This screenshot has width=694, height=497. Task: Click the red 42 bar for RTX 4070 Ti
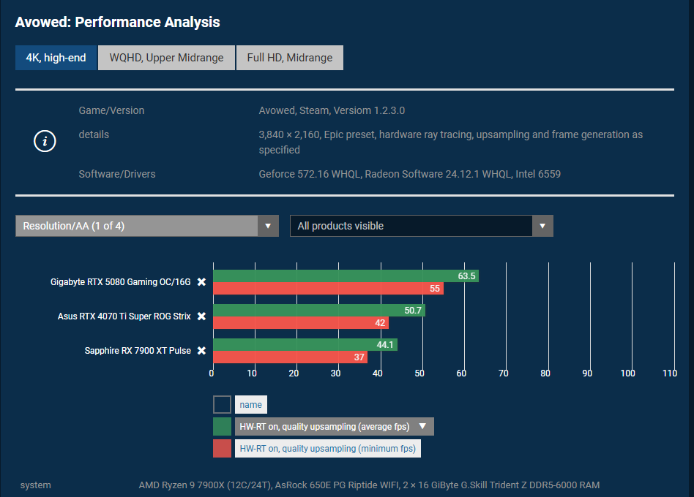[x=301, y=323]
